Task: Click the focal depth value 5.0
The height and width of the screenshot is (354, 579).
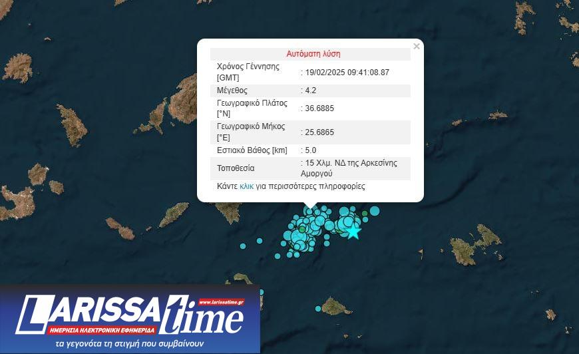Action: (311, 150)
